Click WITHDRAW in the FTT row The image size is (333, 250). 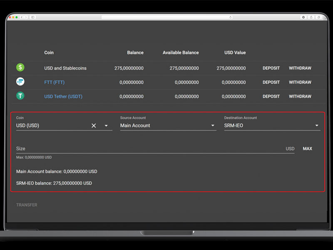[x=300, y=82]
